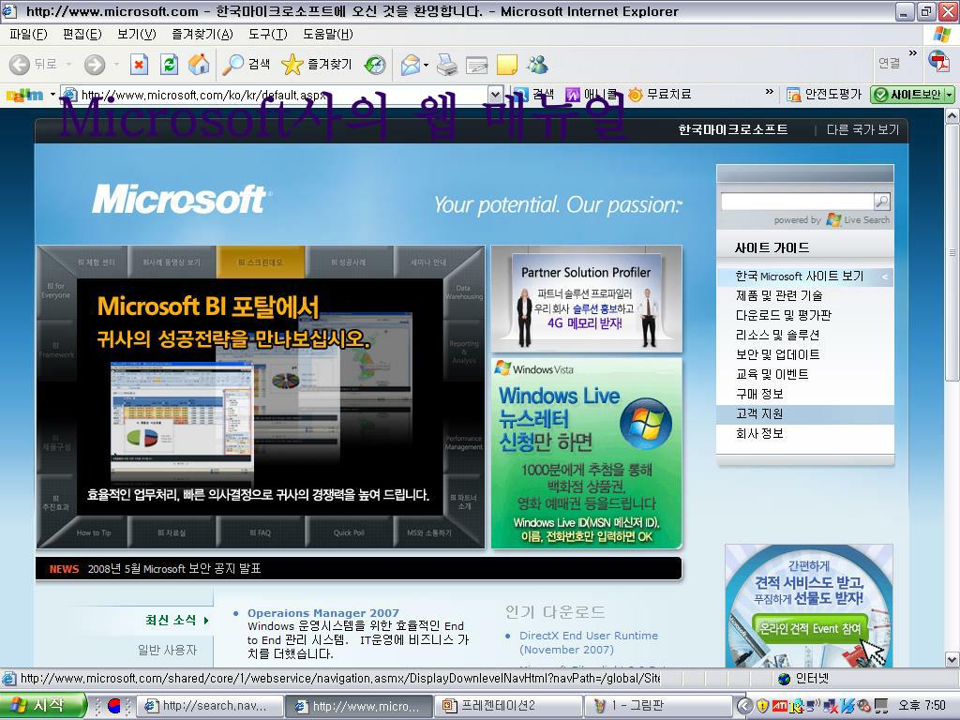Click the Back arrow button in toolbar
The image size is (960, 720).
20,65
